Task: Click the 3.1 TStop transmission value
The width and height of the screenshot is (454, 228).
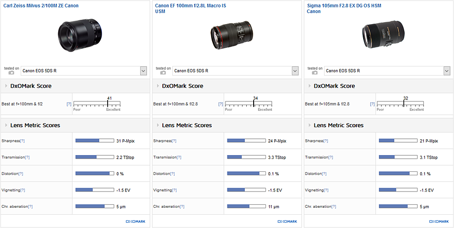Action: pyautogui.click(x=429, y=158)
